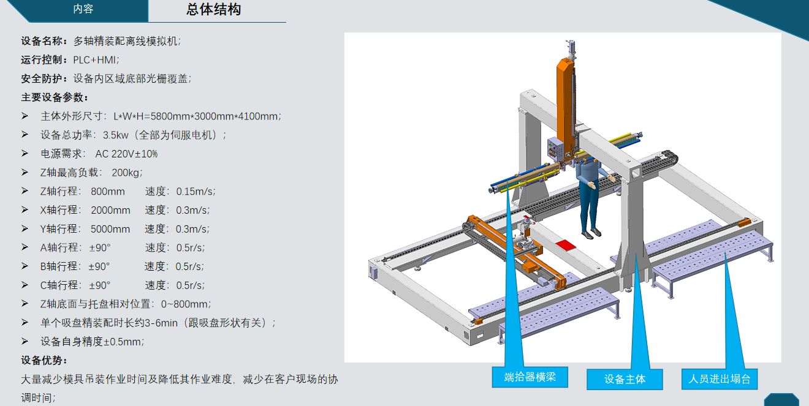Screen dimensions: 809x406
Task: Click the B轴行程 ±90° text
Action: coord(75,266)
